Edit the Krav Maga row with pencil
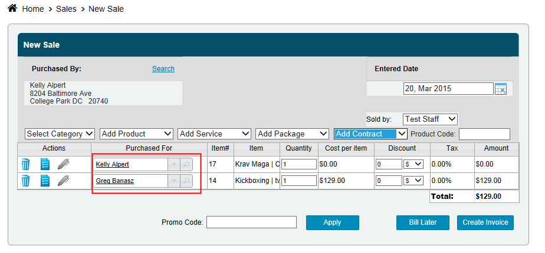This screenshot has height=253, width=545. pyautogui.click(x=63, y=164)
